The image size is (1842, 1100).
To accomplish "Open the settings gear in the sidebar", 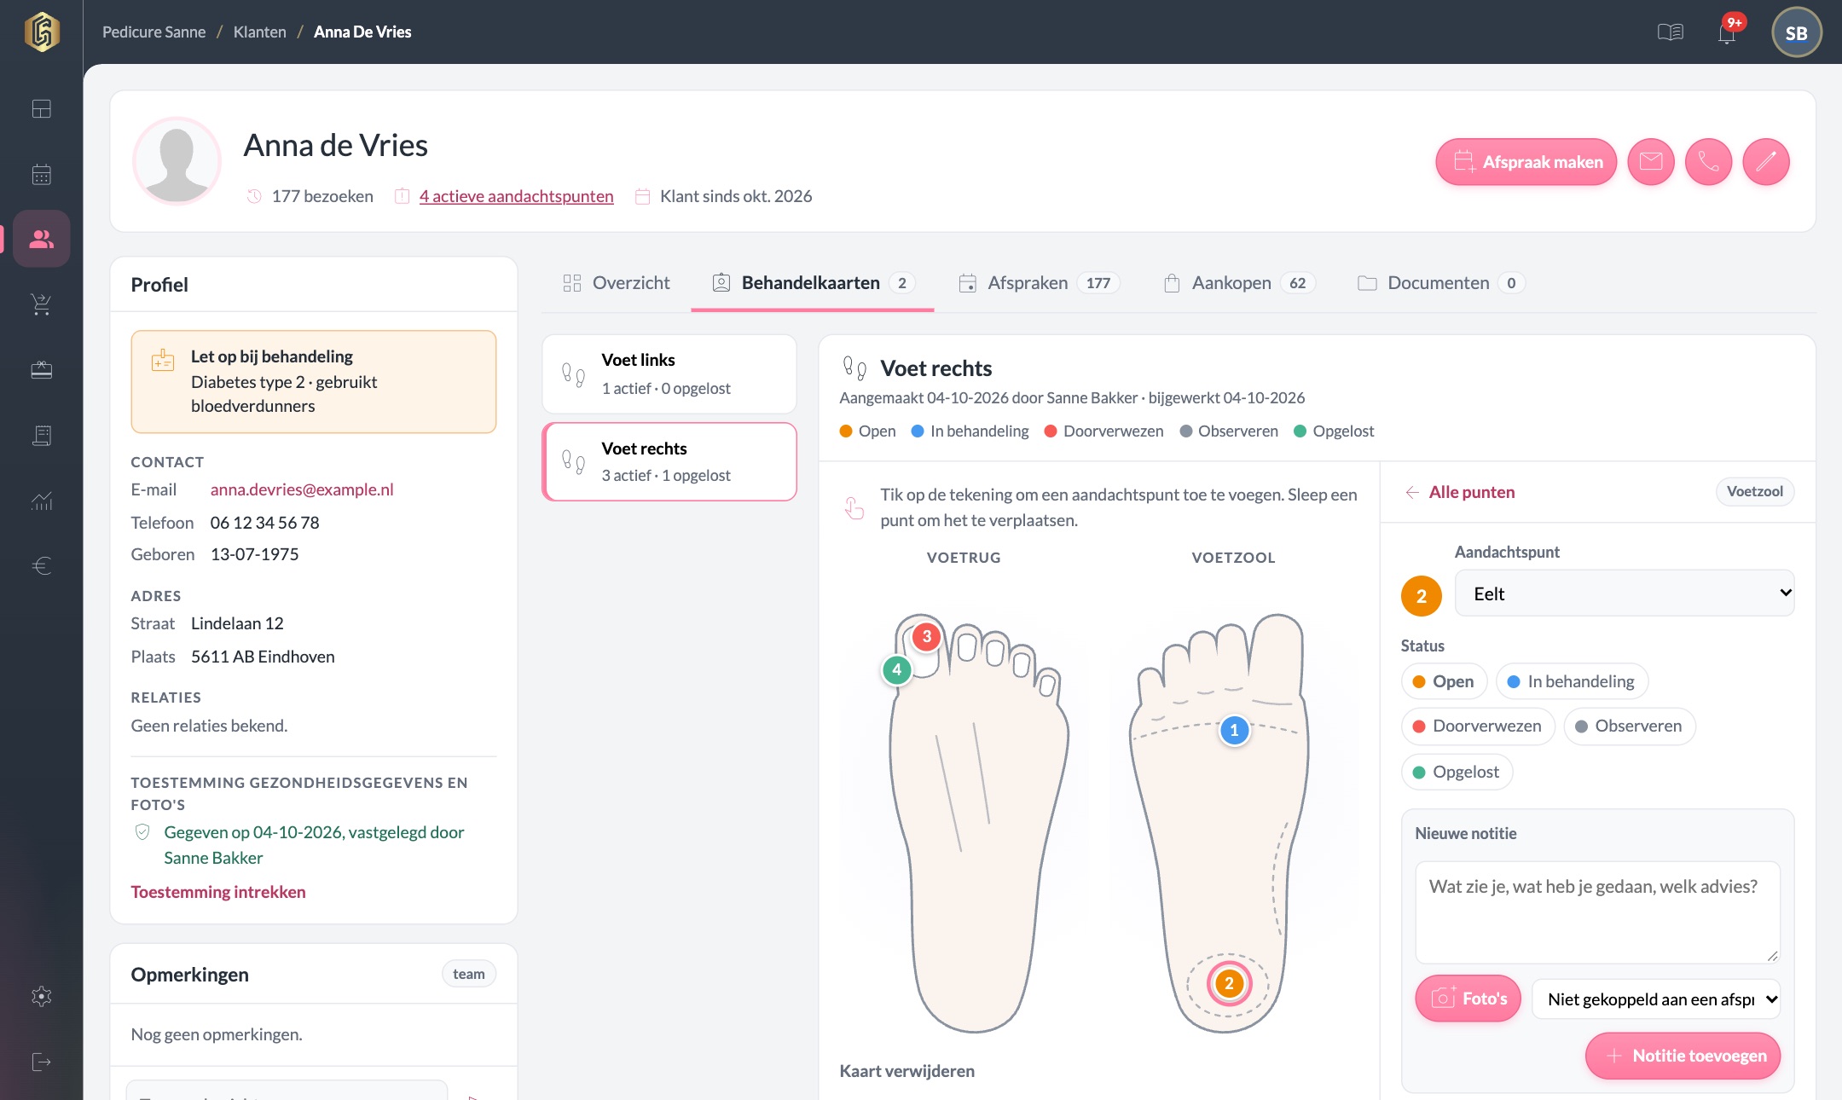I will [x=41, y=996].
